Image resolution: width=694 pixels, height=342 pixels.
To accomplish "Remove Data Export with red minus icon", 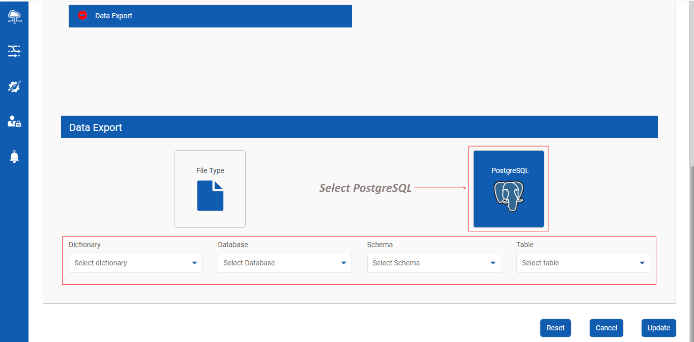I will pyautogui.click(x=82, y=16).
